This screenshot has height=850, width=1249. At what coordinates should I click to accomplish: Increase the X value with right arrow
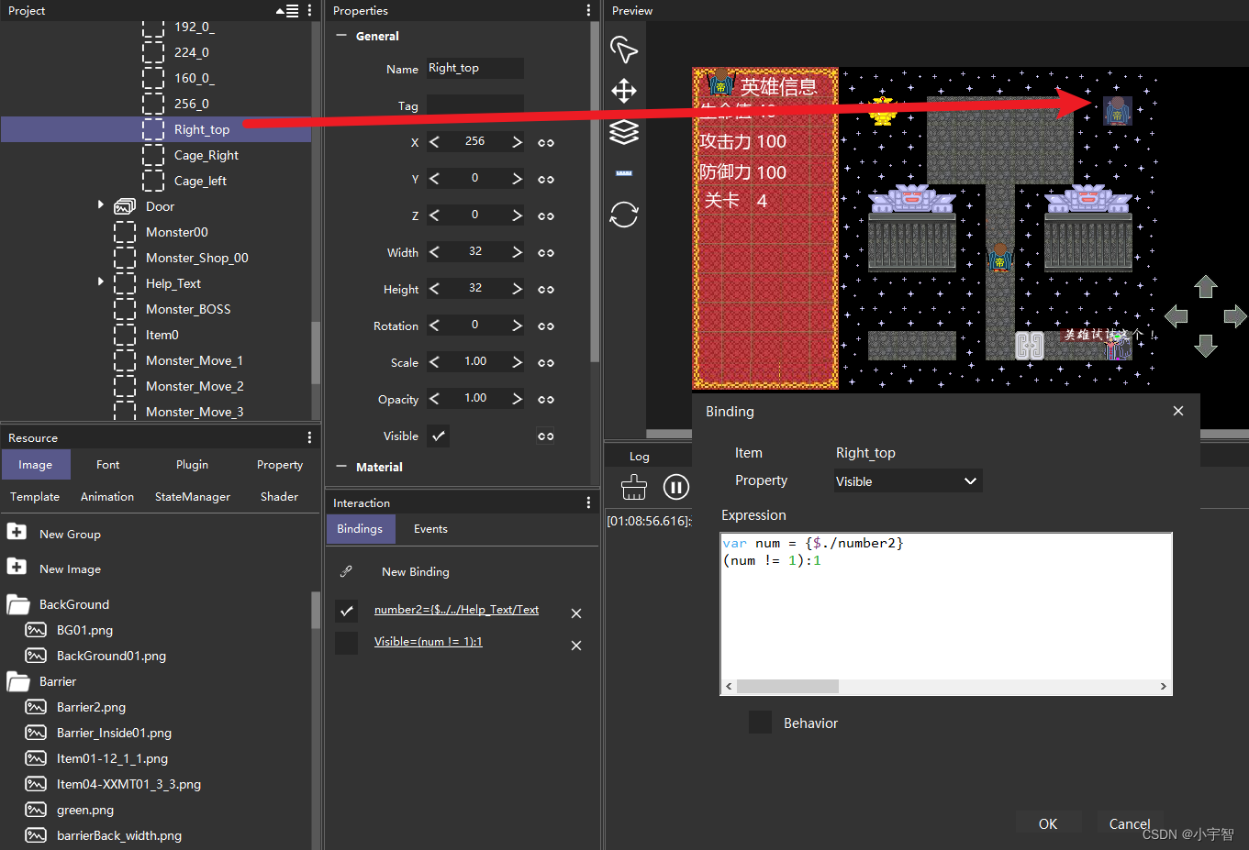(517, 142)
